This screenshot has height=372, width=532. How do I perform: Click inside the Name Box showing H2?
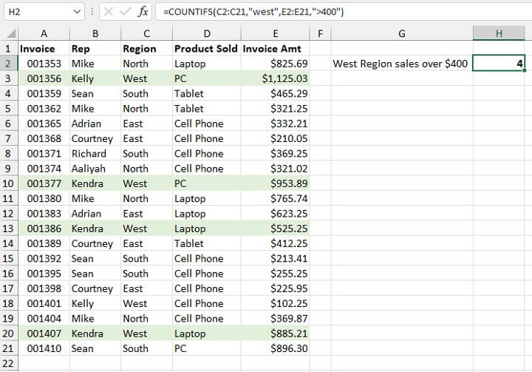click(x=37, y=12)
